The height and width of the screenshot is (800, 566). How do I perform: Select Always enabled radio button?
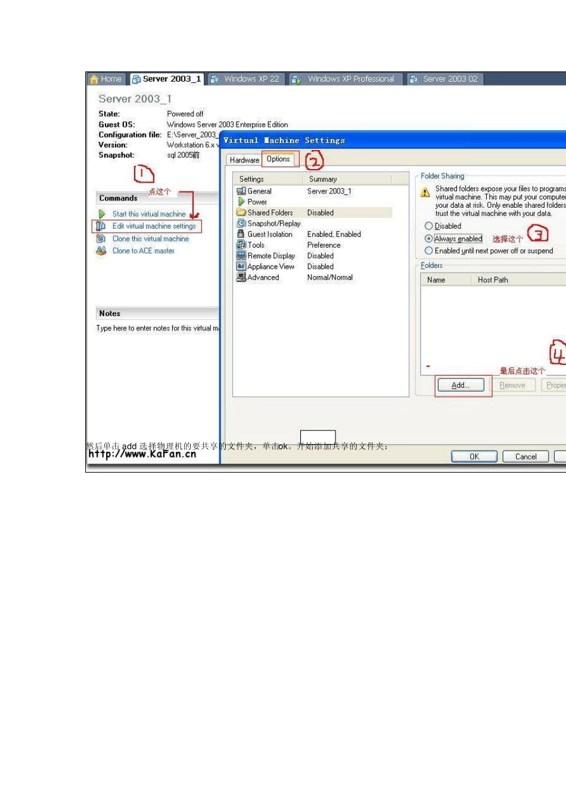[428, 239]
